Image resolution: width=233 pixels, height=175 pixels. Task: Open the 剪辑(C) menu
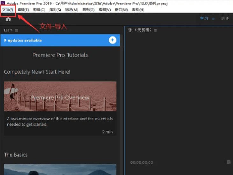click(39, 10)
